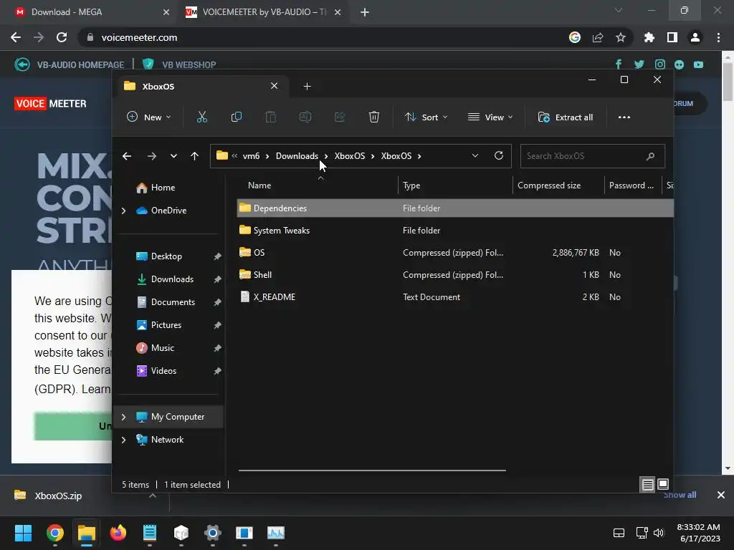Open Chrome profile avatar icon
The width and height of the screenshot is (734, 550).
[695, 37]
